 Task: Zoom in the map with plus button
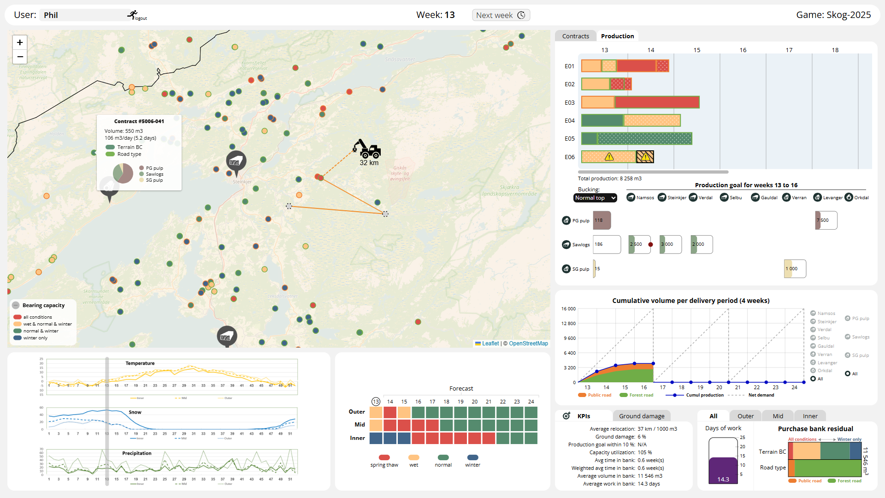(x=20, y=42)
